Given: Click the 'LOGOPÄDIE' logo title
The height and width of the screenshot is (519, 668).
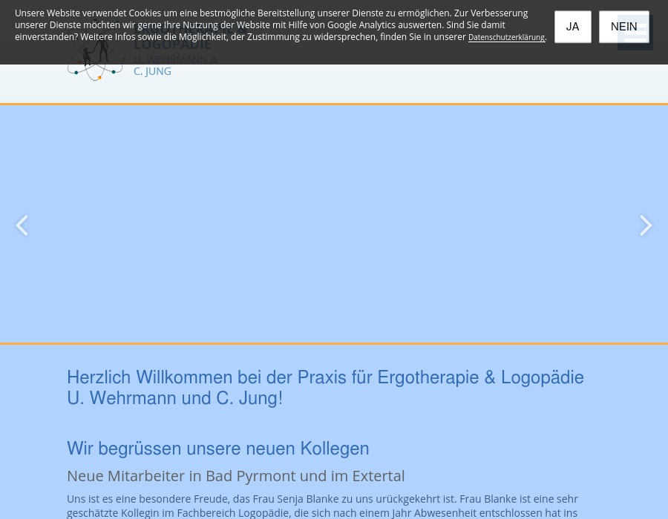Looking at the screenshot, I should point(172,46).
